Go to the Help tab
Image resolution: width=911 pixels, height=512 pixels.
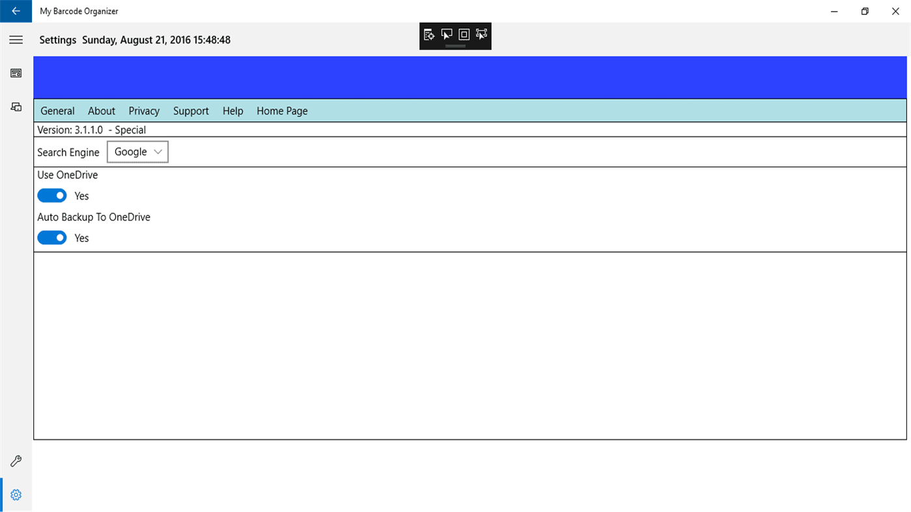click(232, 111)
